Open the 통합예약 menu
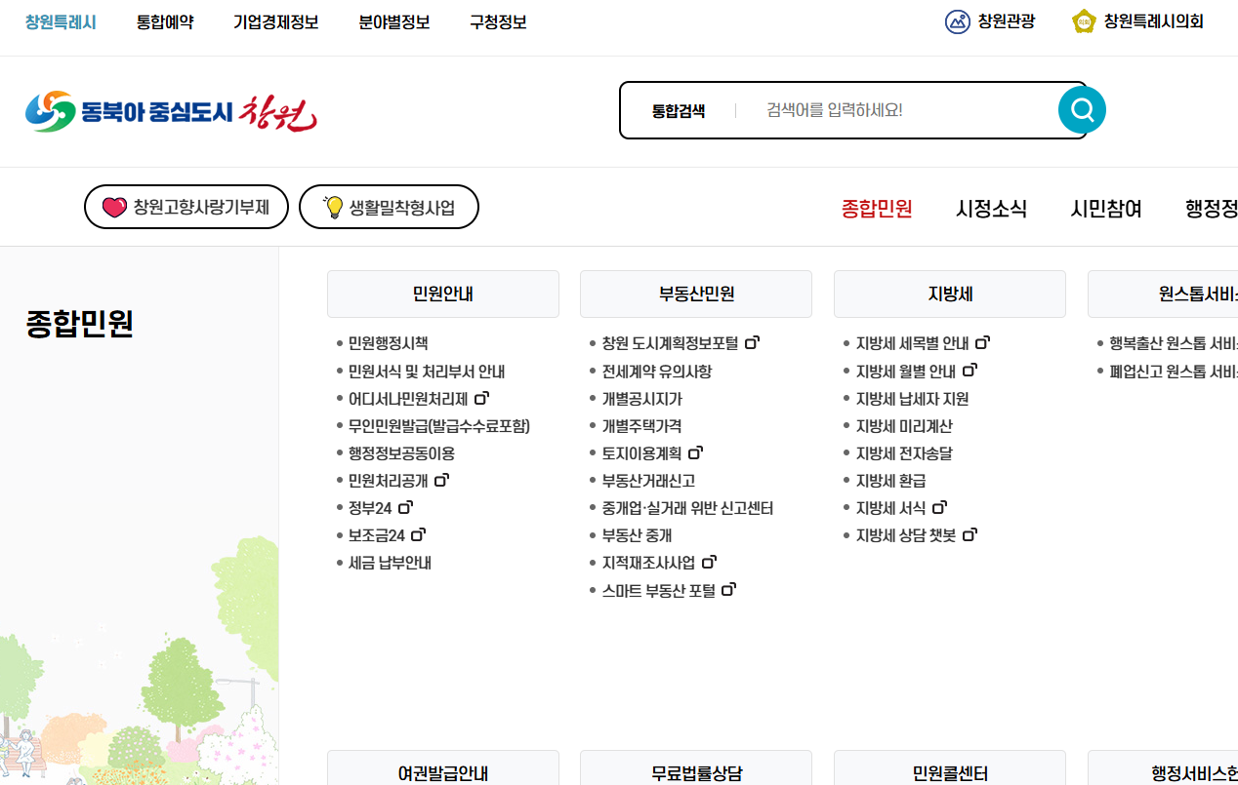 point(163,21)
